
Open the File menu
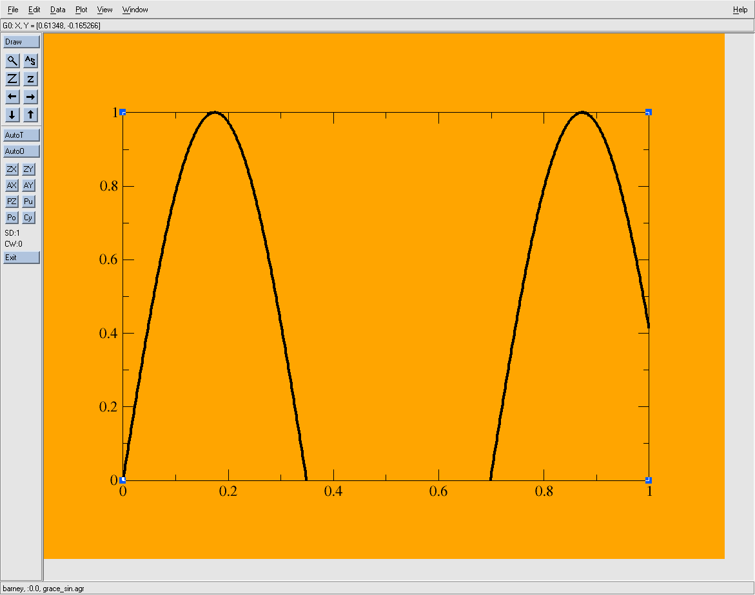coord(13,10)
